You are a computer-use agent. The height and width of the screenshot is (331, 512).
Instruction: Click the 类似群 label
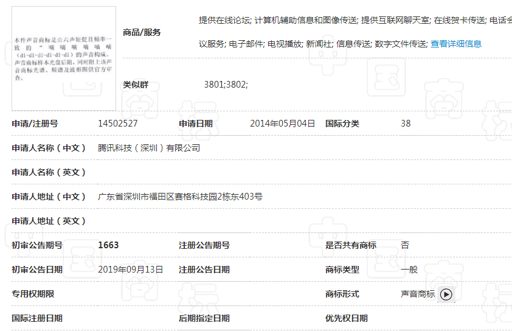point(136,85)
